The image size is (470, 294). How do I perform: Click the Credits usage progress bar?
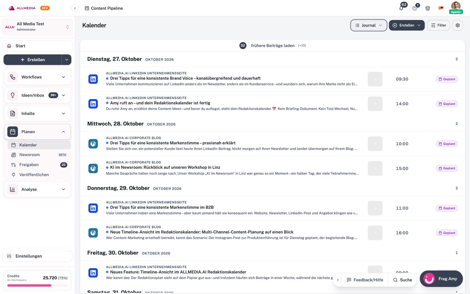[37, 285]
